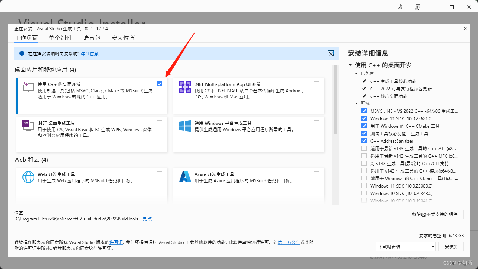Click the 更改... location link
478x269 pixels.
pos(149,219)
